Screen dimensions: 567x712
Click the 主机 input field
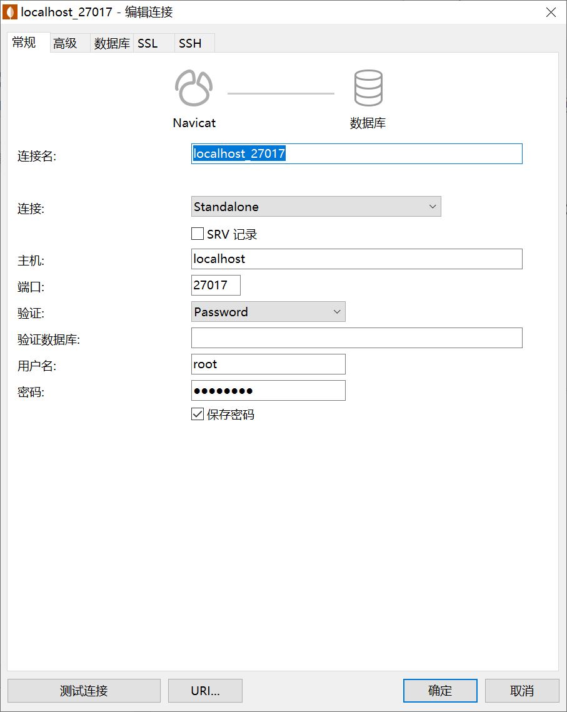click(x=356, y=259)
